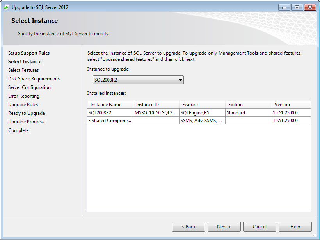Click the SSMS, Adv_SSMS features cell
The width and height of the screenshot is (320, 240).
[202, 121]
